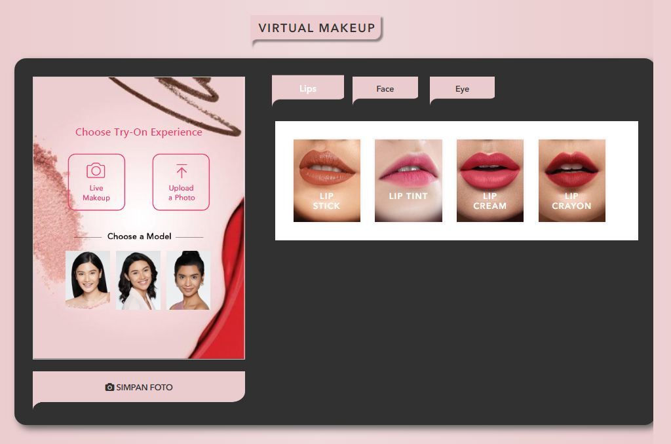Image resolution: width=671 pixels, height=444 pixels.
Task: Select the model with long straight hair
Action: tap(88, 280)
